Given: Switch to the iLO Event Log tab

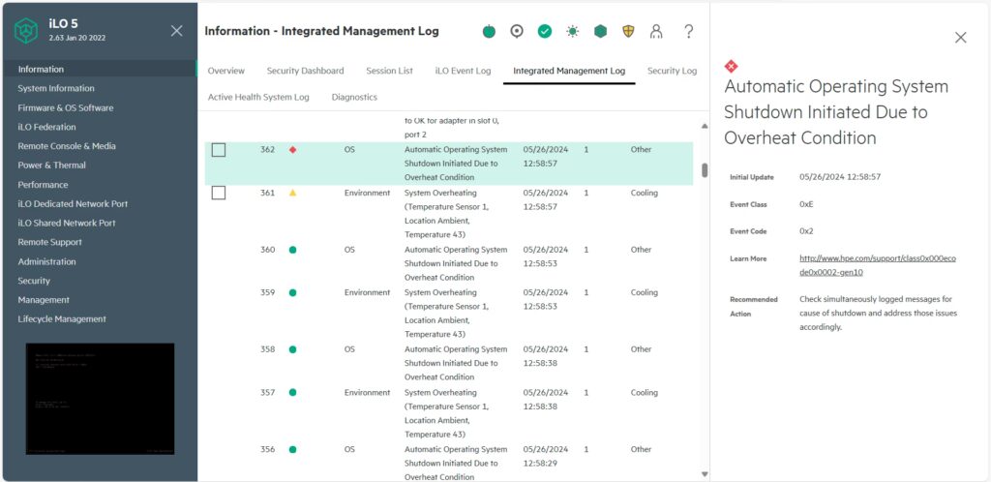Looking at the screenshot, I should (463, 71).
